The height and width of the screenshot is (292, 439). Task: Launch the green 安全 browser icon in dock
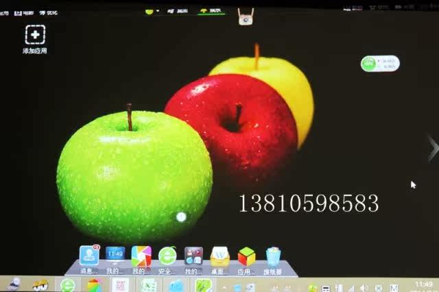click(x=167, y=256)
